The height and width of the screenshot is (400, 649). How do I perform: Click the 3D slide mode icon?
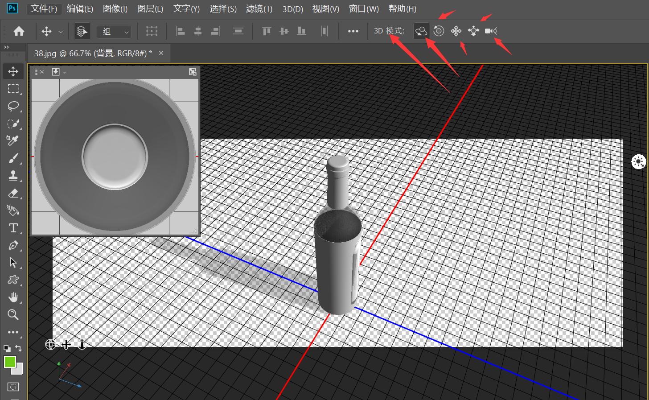pyautogui.click(x=473, y=31)
